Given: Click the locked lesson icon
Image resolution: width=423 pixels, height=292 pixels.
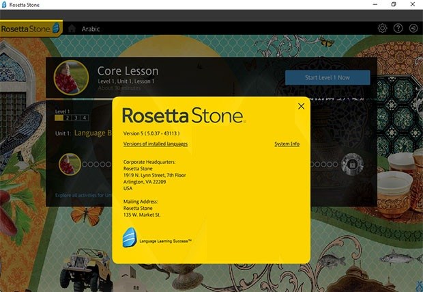Looking at the screenshot, I should (352, 164).
